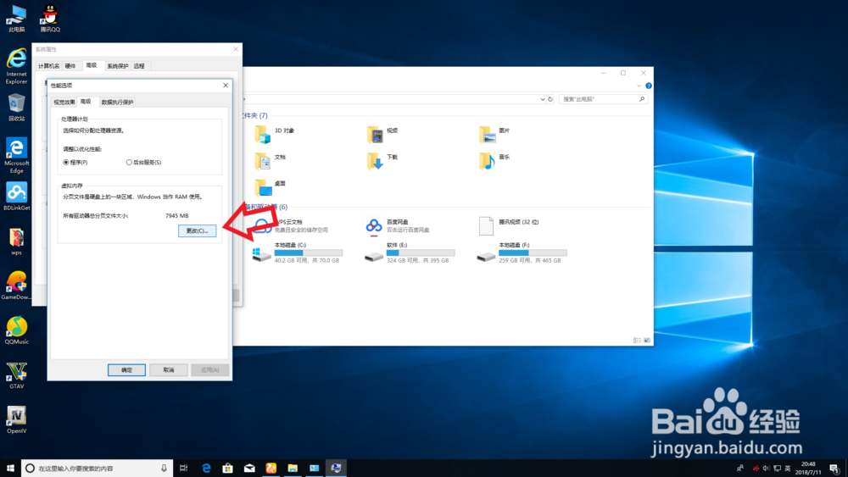The image size is (848, 477).
Task: Open Mail from the taskbar
Action: [x=249, y=469]
